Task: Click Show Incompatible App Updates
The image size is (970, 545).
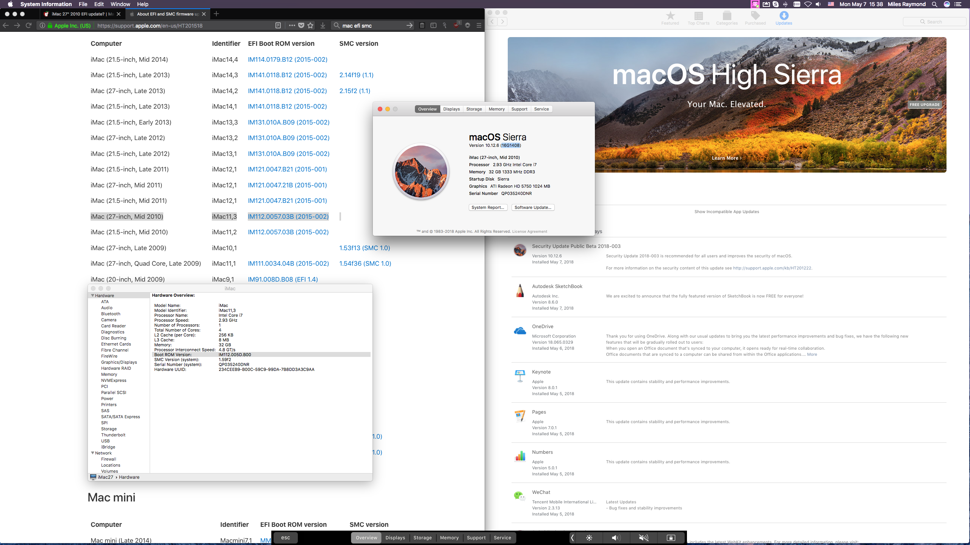Action: click(x=727, y=212)
